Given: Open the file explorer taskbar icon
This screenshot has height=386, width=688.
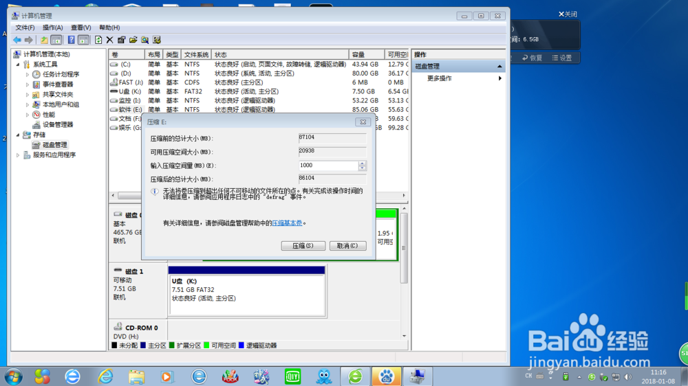Looking at the screenshot, I should pyautogui.click(x=136, y=377).
